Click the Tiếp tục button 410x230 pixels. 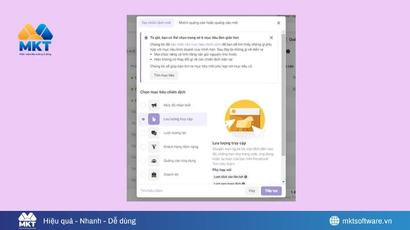click(x=271, y=191)
